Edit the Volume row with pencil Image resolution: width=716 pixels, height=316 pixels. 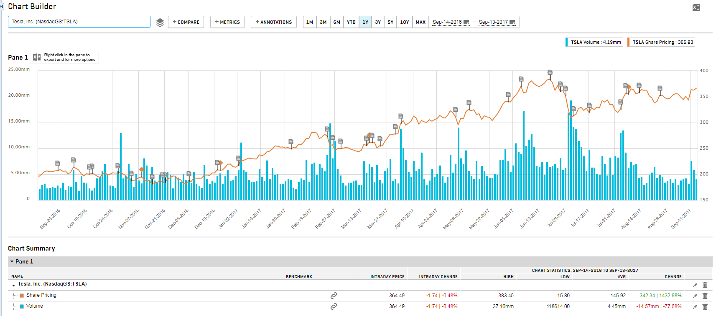pyautogui.click(x=695, y=307)
